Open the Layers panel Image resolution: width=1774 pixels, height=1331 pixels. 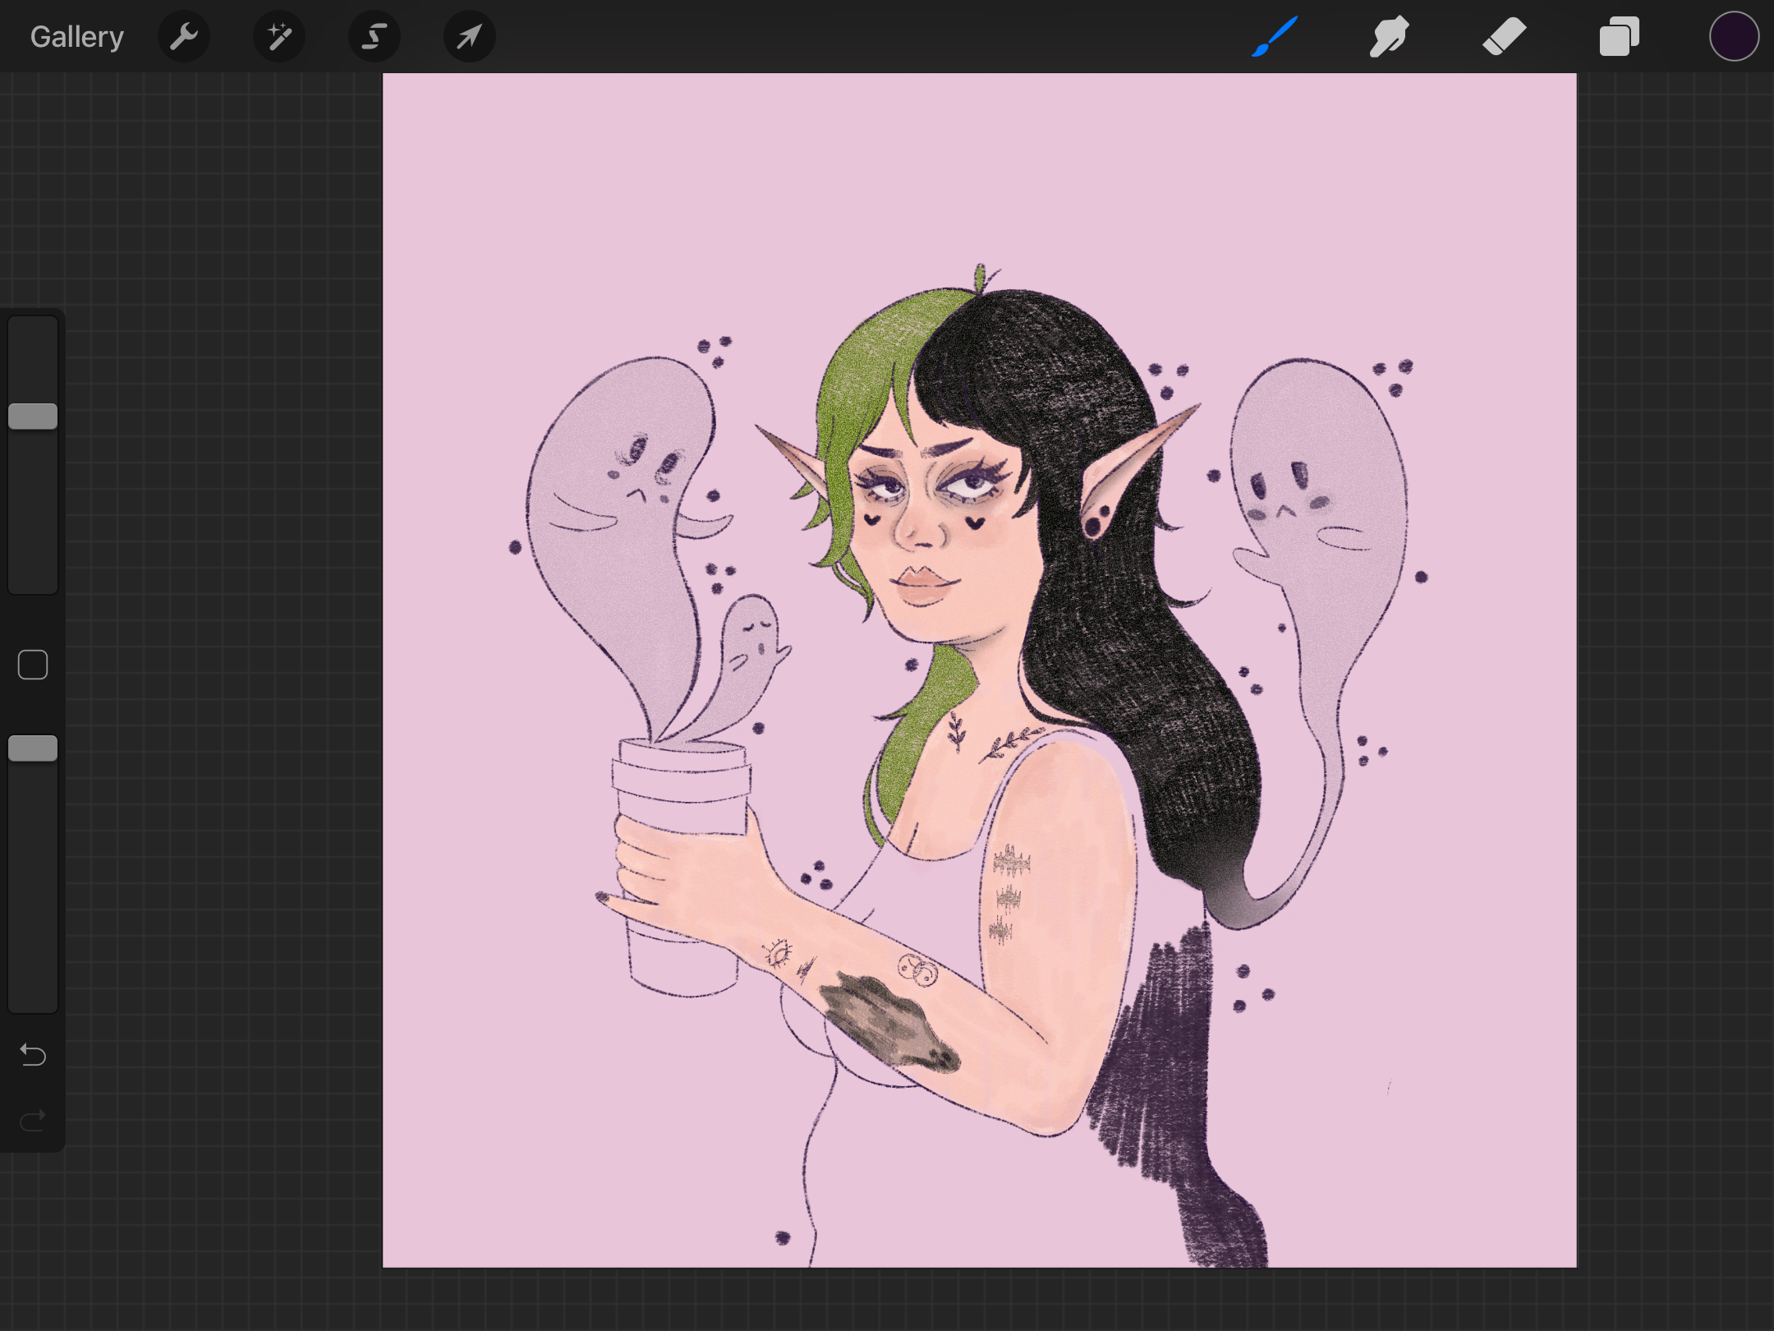(1619, 37)
